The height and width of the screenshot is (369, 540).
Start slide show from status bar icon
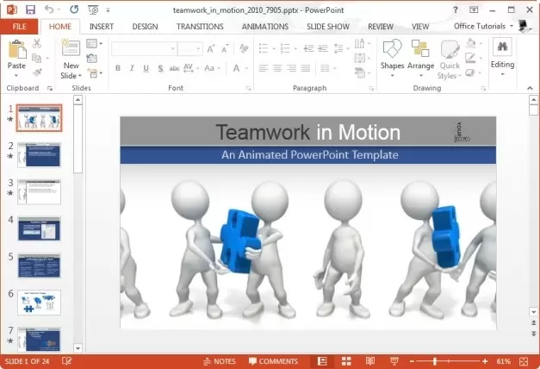[393, 361]
